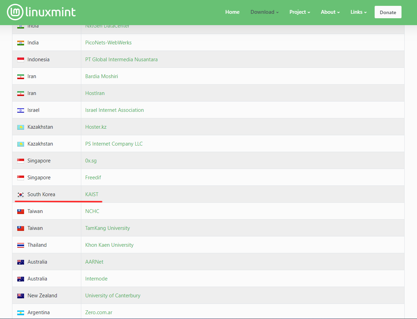Choose the Freedif mirror
417x319 pixels.
pyautogui.click(x=93, y=178)
